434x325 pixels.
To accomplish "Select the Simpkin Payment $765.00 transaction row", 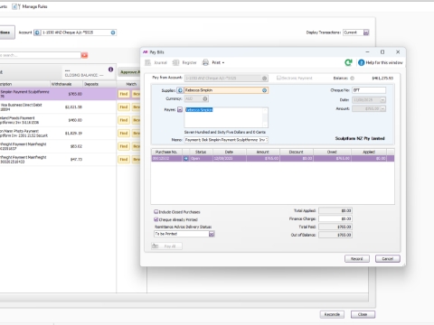I will (x=58, y=94).
